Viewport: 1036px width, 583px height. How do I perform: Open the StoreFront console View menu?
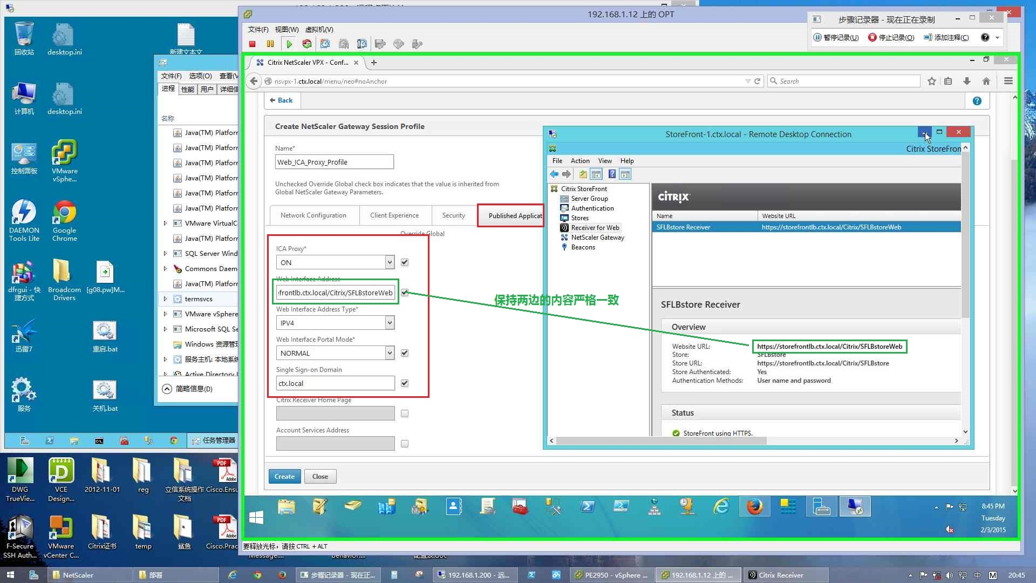tap(605, 161)
